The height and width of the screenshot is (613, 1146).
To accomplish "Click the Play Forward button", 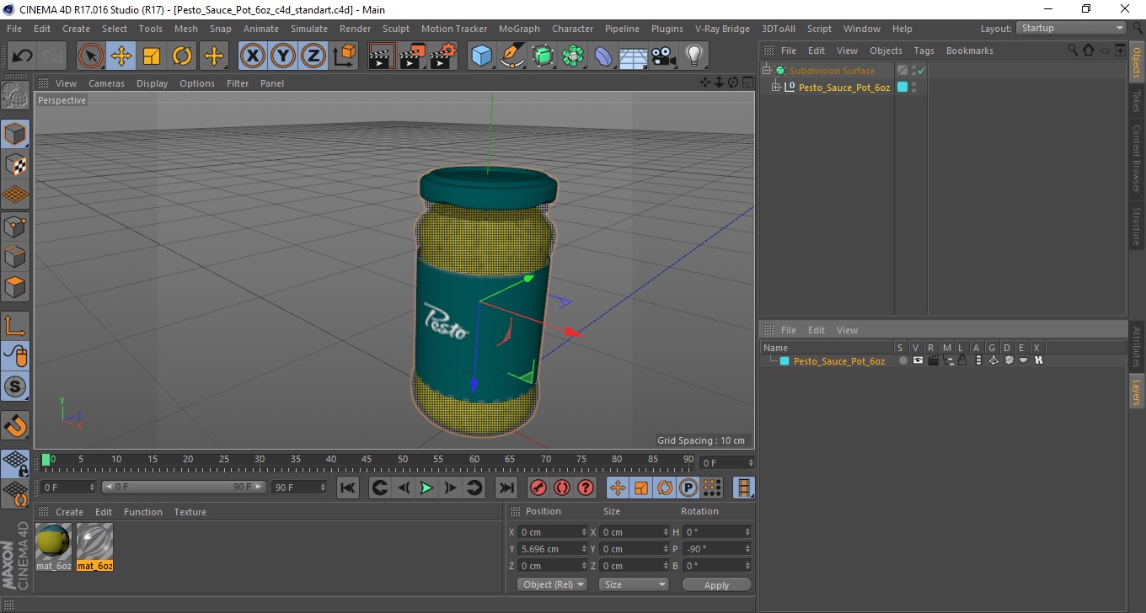I will (427, 488).
